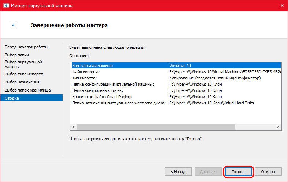Select the 'Файл импорта' row in description
The width and height of the screenshot is (288, 182).
point(176,72)
